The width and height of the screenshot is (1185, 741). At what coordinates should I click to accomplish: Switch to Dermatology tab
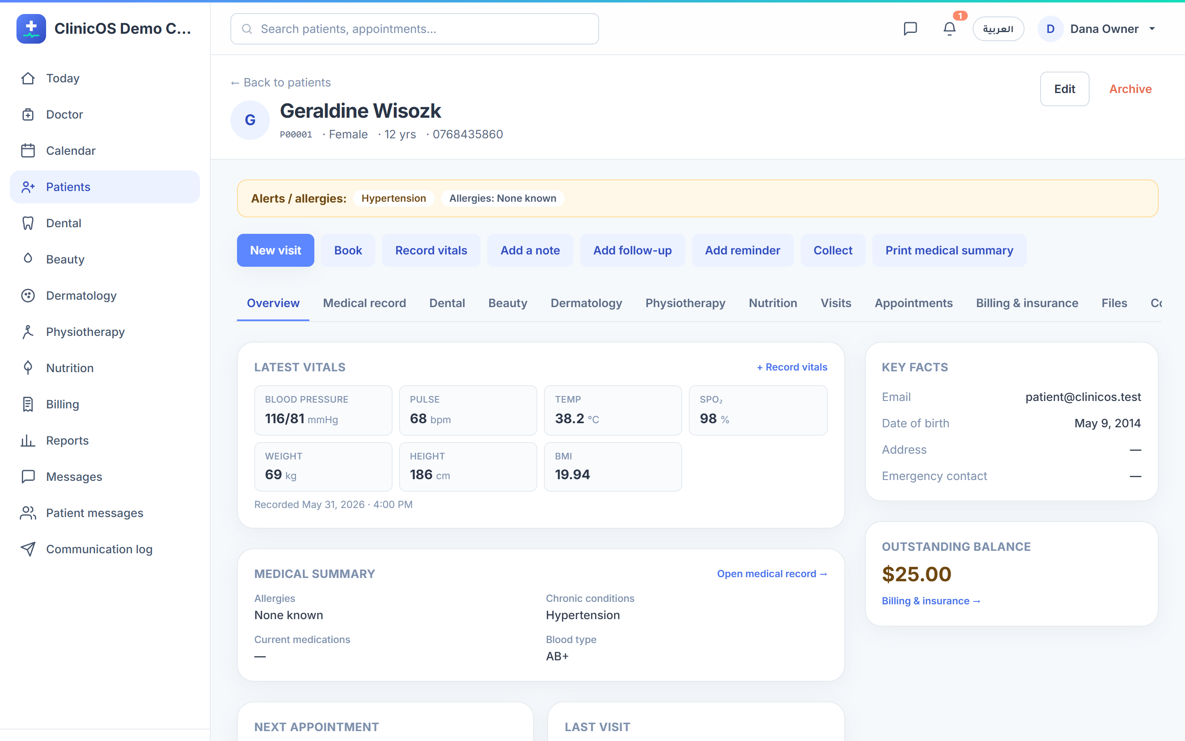pyautogui.click(x=586, y=303)
